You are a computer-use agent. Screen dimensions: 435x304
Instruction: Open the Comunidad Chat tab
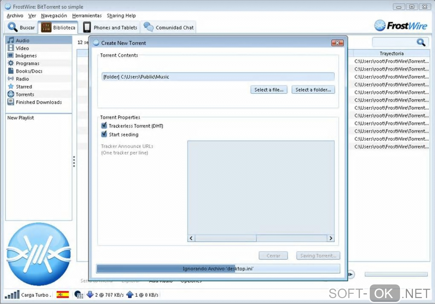168,27
